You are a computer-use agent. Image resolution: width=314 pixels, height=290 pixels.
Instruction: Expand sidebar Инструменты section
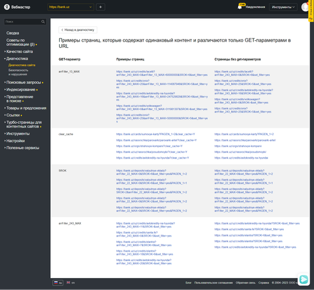[18, 133]
